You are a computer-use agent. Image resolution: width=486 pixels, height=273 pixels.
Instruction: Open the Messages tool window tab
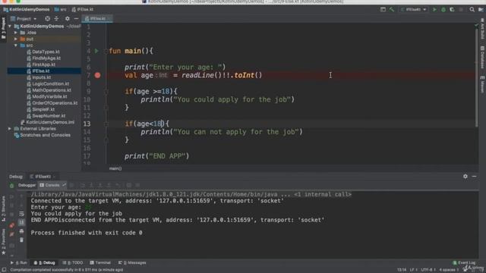[x=132, y=263]
